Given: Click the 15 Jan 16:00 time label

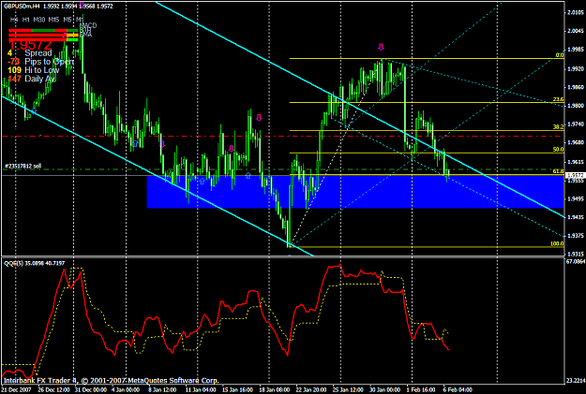Looking at the screenshot, I should 237,390.
